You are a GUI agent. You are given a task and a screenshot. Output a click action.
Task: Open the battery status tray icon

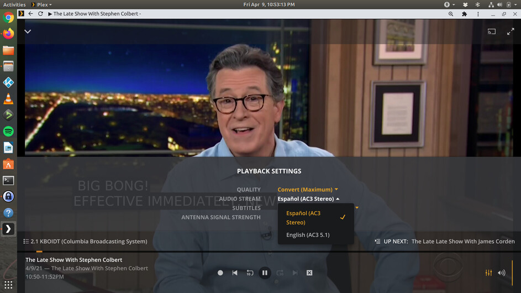tap(509, 4)
